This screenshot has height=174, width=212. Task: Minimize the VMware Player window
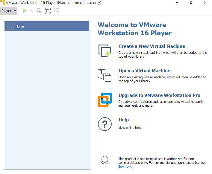point(177,3)
